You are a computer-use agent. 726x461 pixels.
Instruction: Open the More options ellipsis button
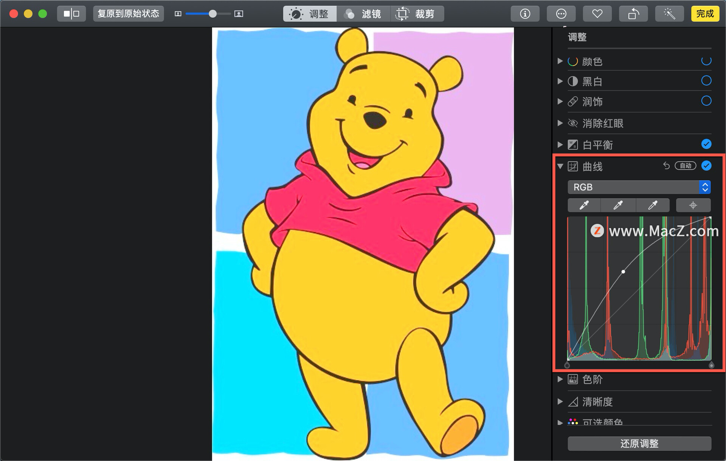561,14
